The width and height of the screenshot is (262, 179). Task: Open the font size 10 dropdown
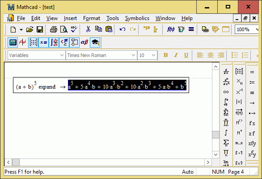click(x=153, y=55)
